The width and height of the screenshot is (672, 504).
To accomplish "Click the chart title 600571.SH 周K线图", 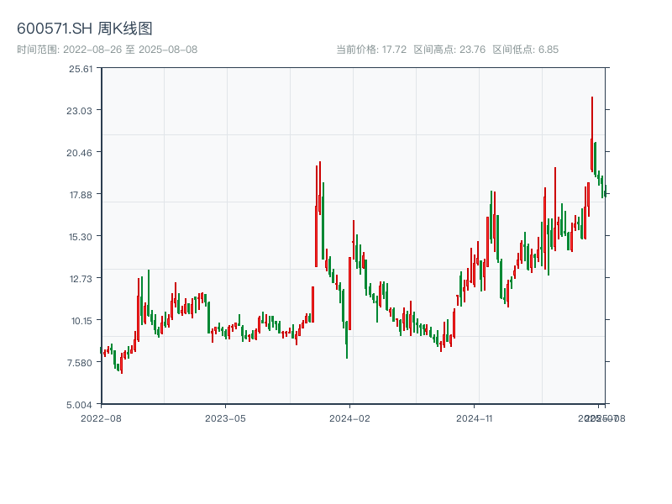I will tap(85, 29).
